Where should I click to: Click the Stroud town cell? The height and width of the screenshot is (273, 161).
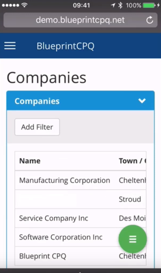point(130,199)
